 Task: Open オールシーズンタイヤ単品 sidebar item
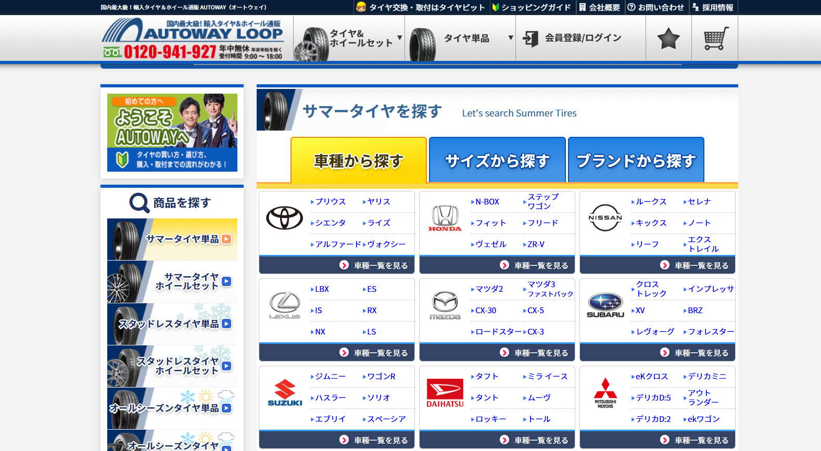click(172, 408)
